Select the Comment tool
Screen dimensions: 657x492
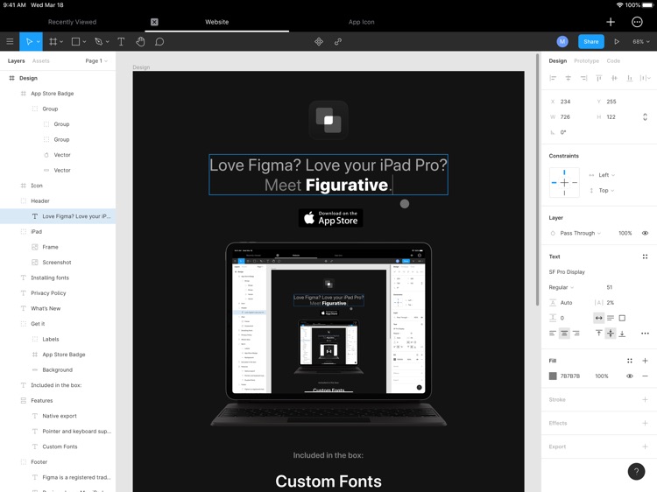159,41
